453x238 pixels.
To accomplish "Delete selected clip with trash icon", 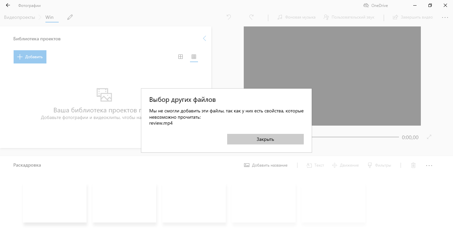I will click(413, 165).
